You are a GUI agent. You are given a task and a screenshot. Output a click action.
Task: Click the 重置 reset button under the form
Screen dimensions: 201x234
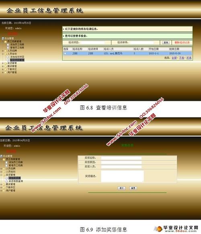[133, 188]
